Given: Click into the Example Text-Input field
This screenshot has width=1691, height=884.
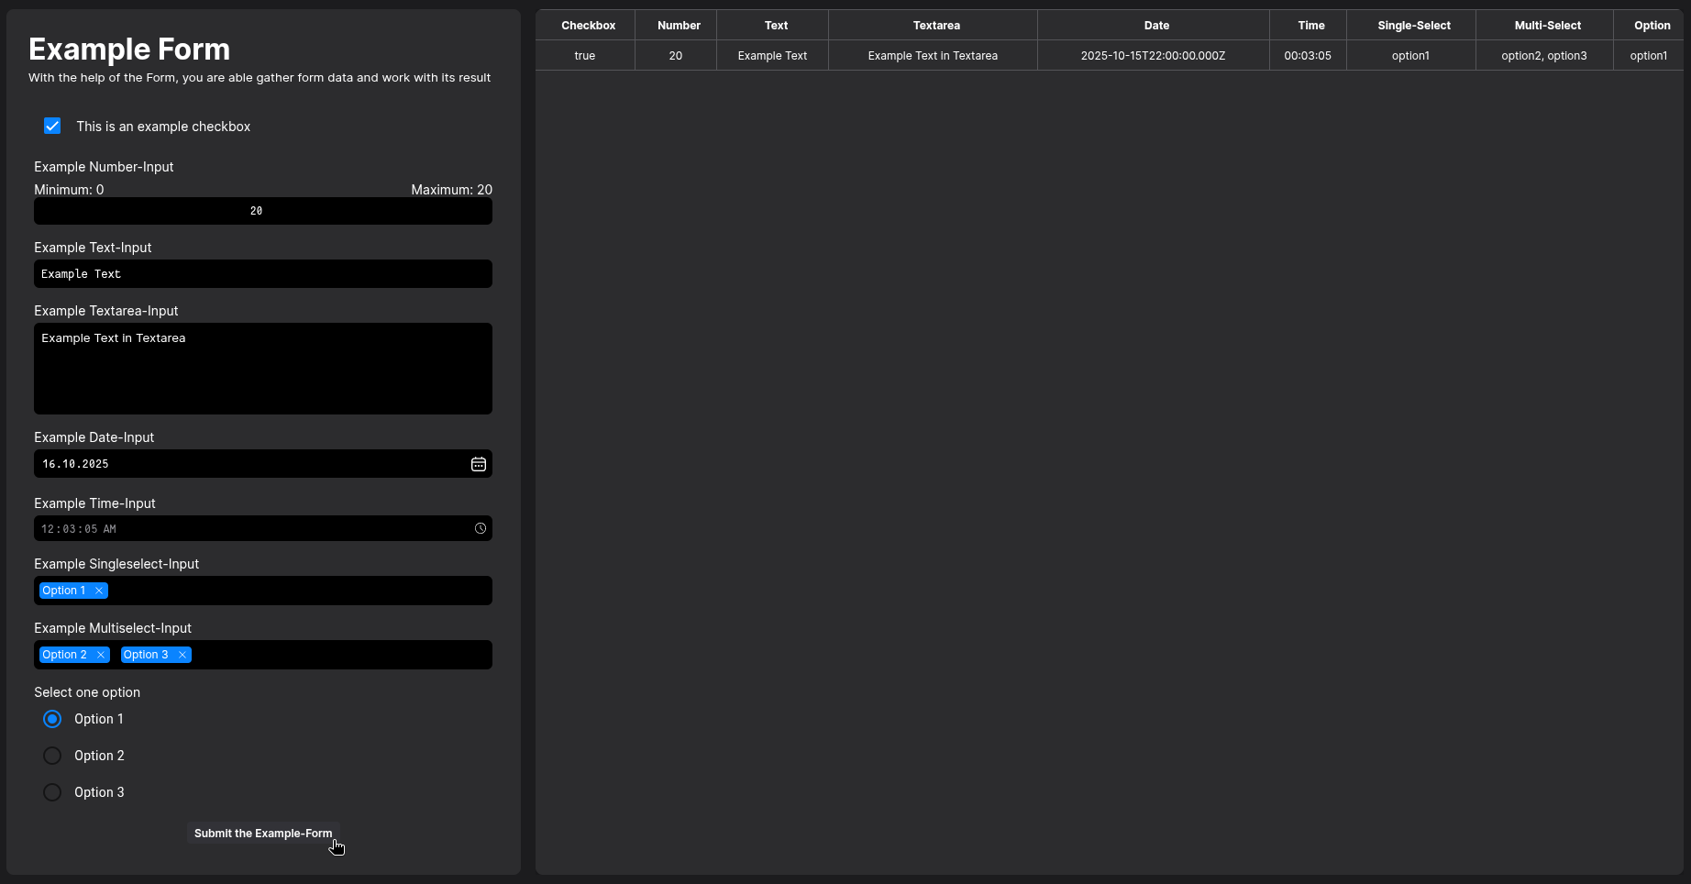Looking at the screenshot, I should pos(262,274).
